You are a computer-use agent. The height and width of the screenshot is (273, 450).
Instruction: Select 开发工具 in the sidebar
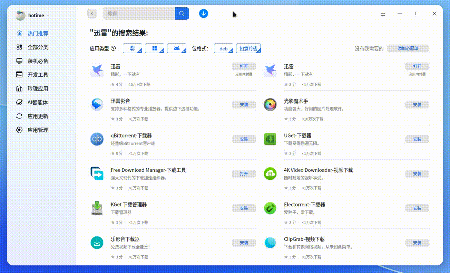coord(32,75)
